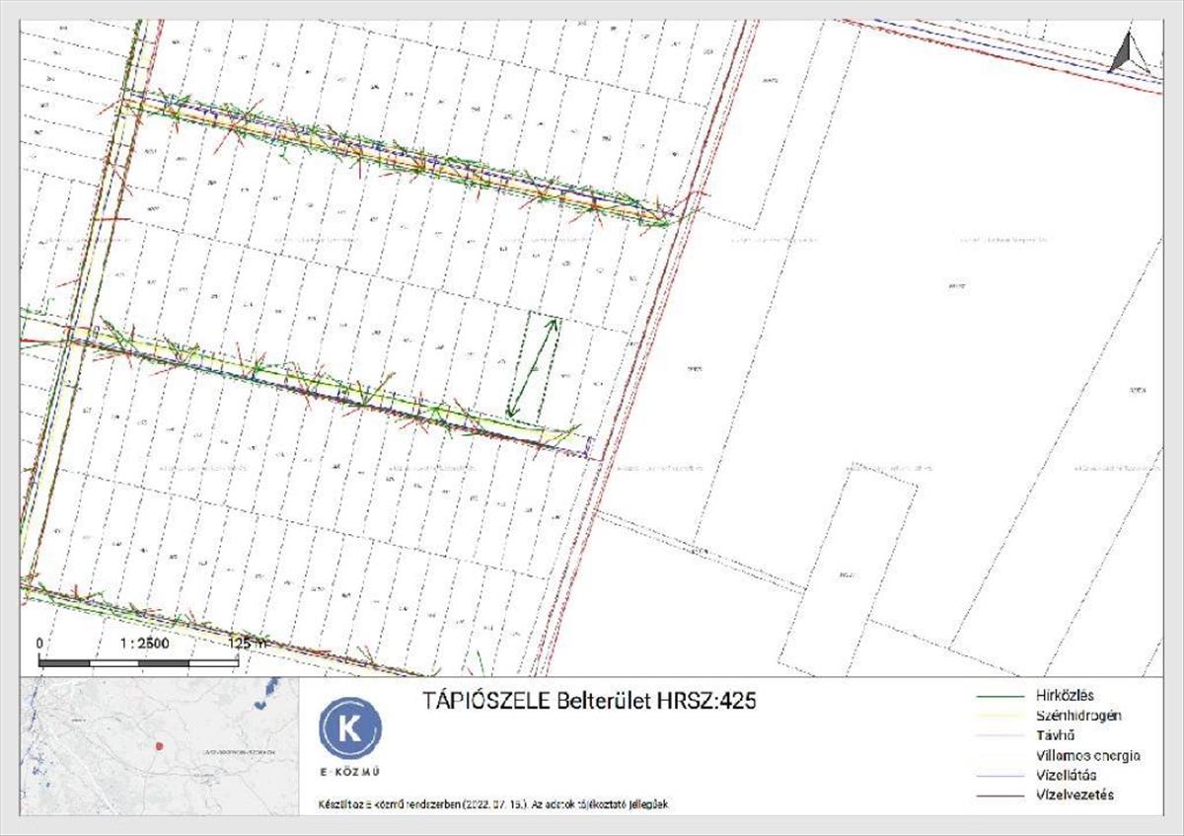Click the 125 m scale label

point(249,643)
